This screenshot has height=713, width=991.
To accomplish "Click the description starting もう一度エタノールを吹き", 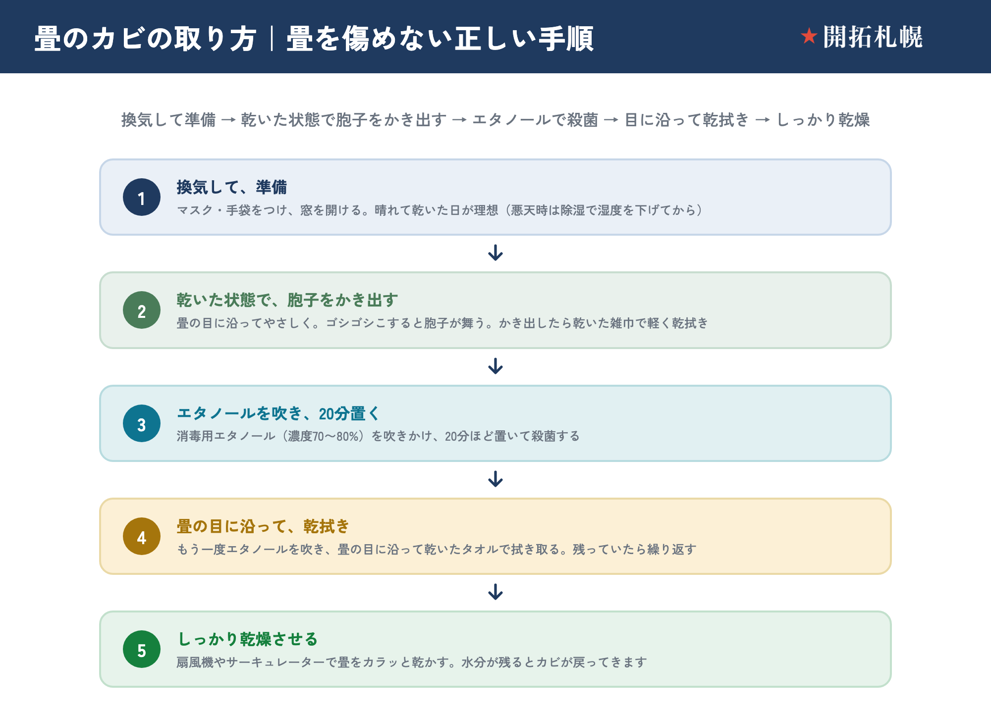I will point(437,550).
